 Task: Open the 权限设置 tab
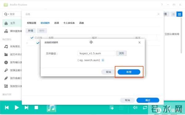(31, 23)
